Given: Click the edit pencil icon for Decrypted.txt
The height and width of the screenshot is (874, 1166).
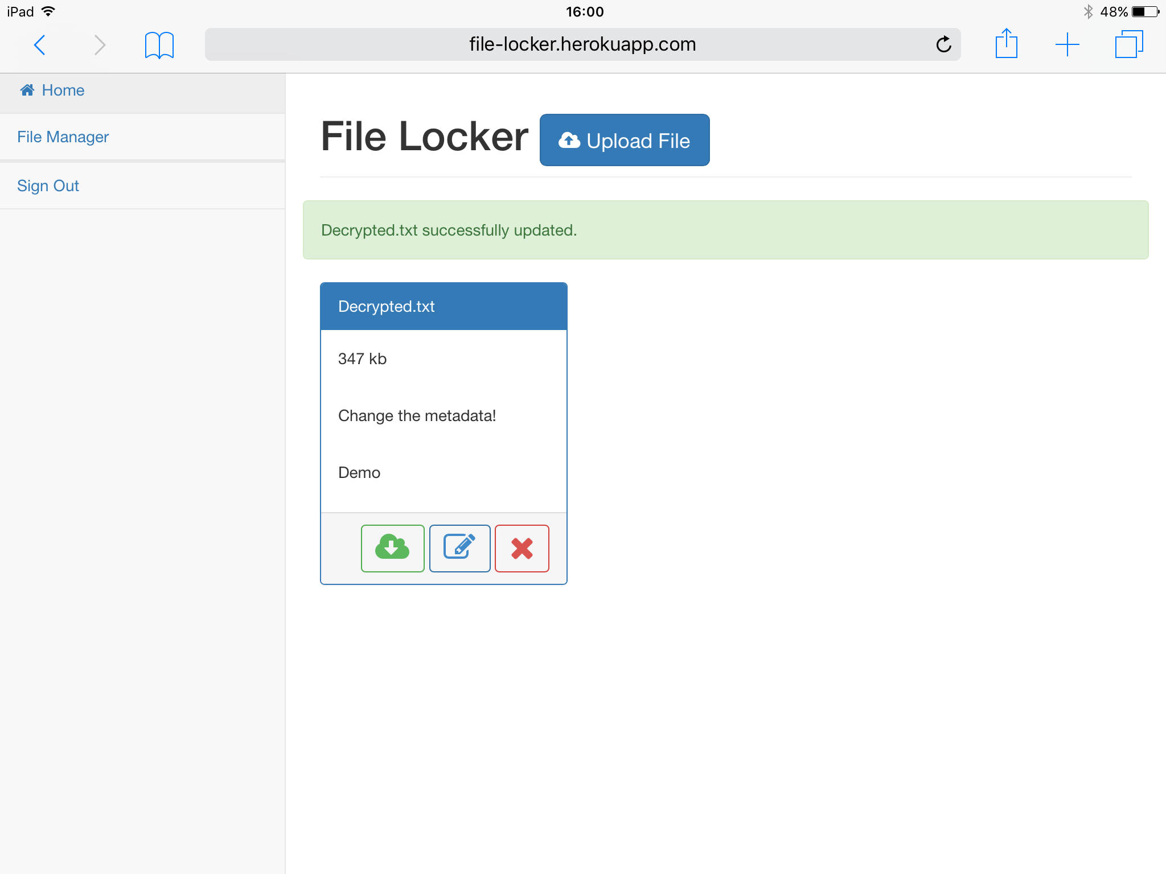Looking at the screenshot, I should click(459, 548).
